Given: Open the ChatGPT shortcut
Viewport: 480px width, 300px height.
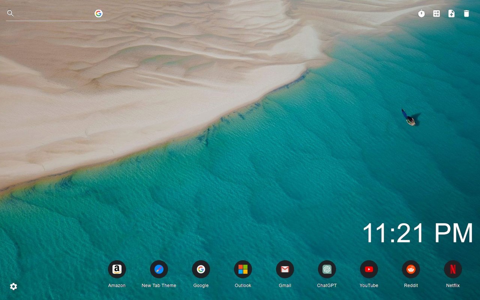Looking at the screenshot, I should (x=327, y=269).
